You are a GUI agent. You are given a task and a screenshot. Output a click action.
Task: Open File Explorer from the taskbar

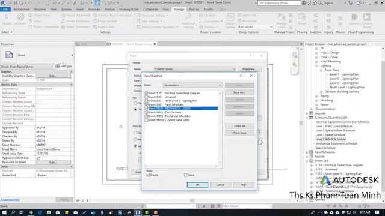[49, 212]
